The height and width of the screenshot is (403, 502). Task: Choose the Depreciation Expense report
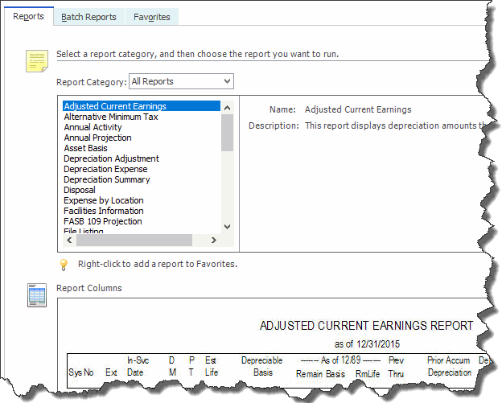pos(105,169)
